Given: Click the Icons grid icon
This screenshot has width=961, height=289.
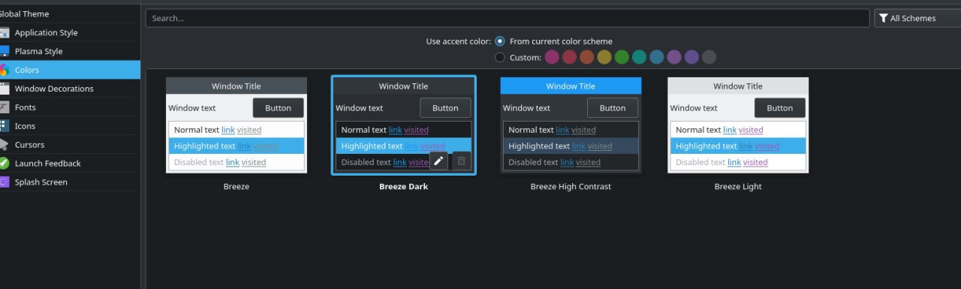Looking at the screenshot, I should 4,126.
